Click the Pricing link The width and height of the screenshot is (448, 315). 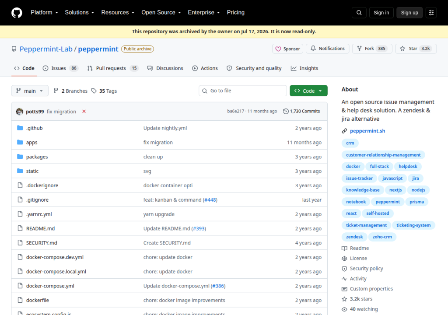[236, 13]
